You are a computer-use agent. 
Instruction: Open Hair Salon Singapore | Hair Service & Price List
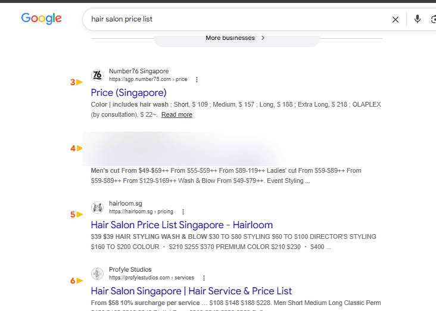191,291
